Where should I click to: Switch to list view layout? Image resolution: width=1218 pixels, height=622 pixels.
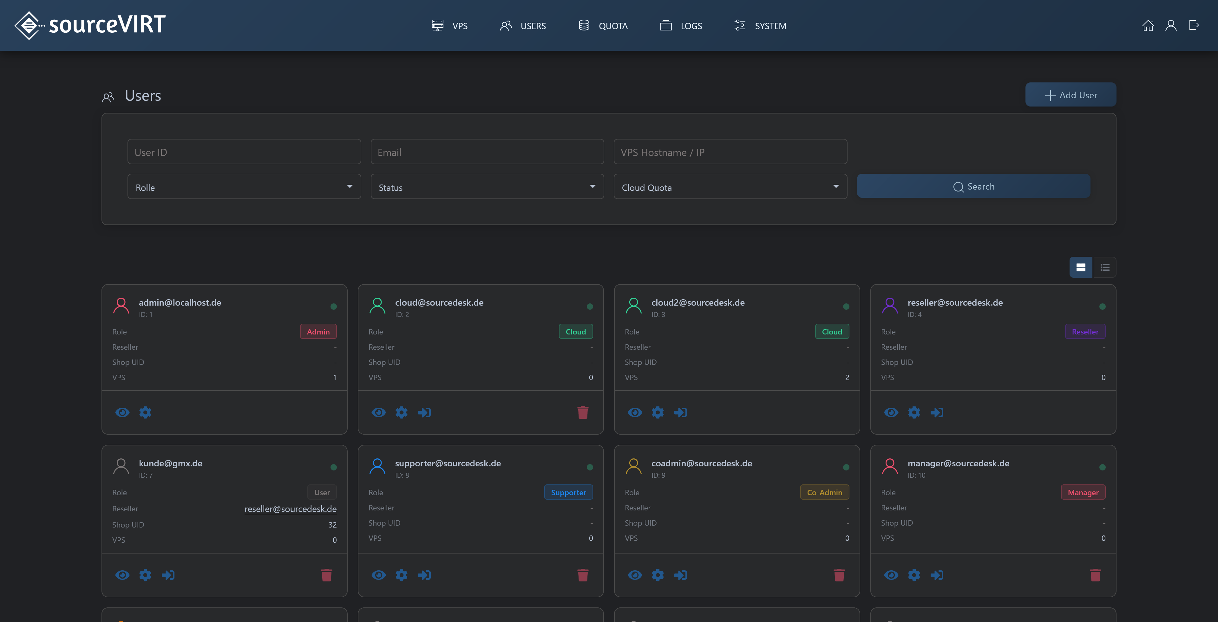click(1105, 267)
